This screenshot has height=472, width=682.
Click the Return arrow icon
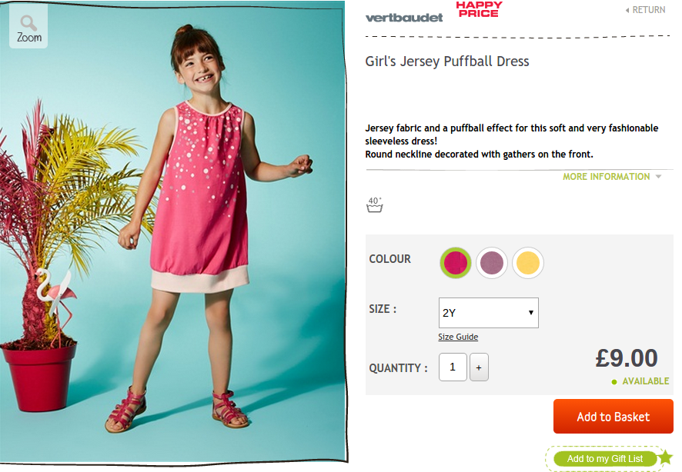627,10
